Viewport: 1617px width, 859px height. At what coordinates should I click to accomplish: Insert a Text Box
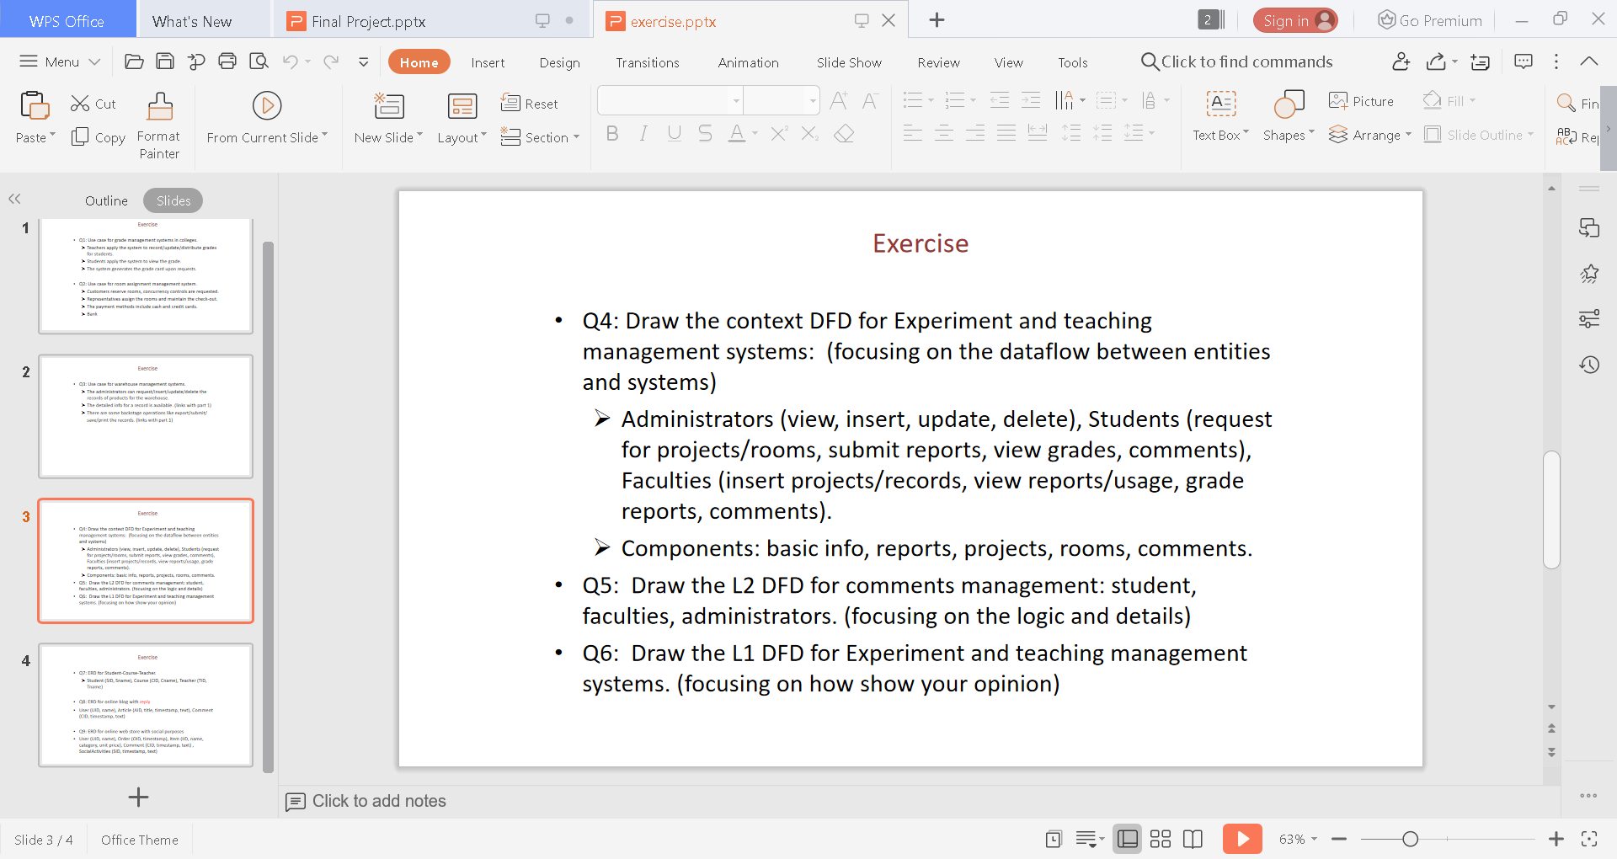(x=1220, y=105)
